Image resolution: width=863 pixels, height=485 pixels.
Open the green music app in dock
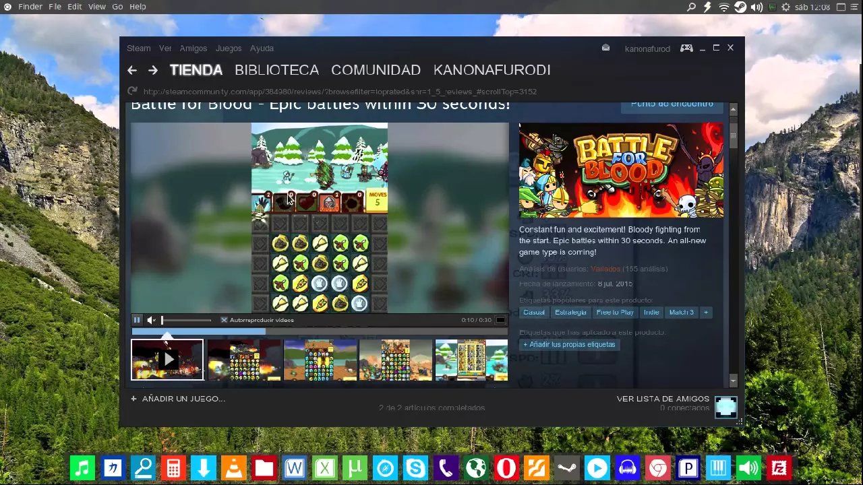click(82, 468)
